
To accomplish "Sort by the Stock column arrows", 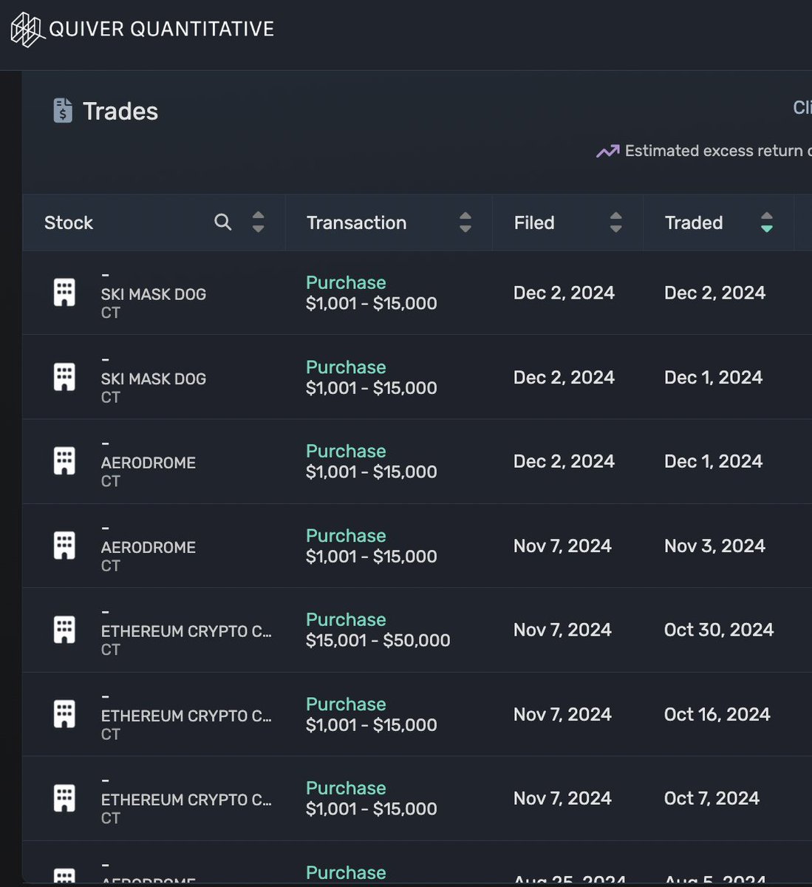I will (258, 222).
